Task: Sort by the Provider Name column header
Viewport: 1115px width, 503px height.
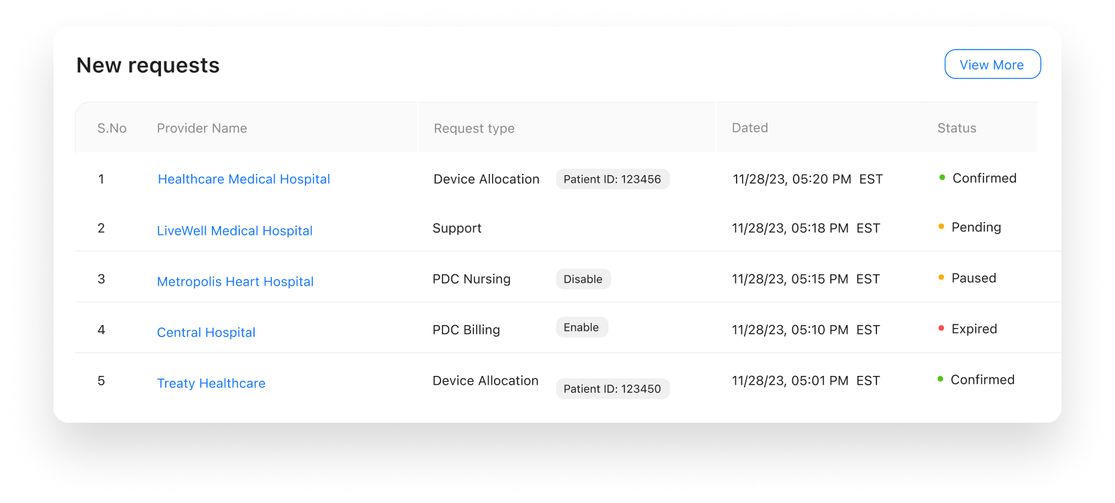Action: pyautogui.click(x=202, y=128)
